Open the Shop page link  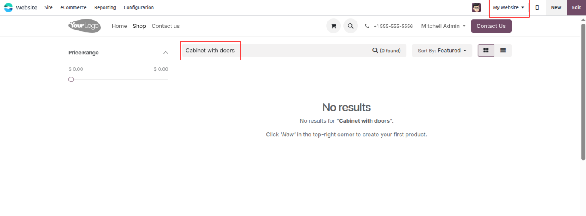[x=139, y=26]
